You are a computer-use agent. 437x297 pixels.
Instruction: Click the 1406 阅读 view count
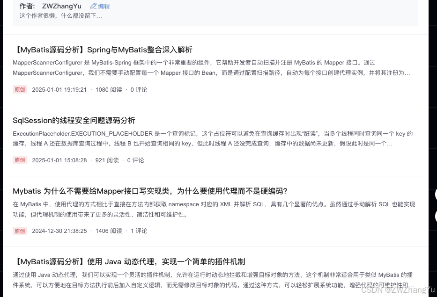(109, 231)
